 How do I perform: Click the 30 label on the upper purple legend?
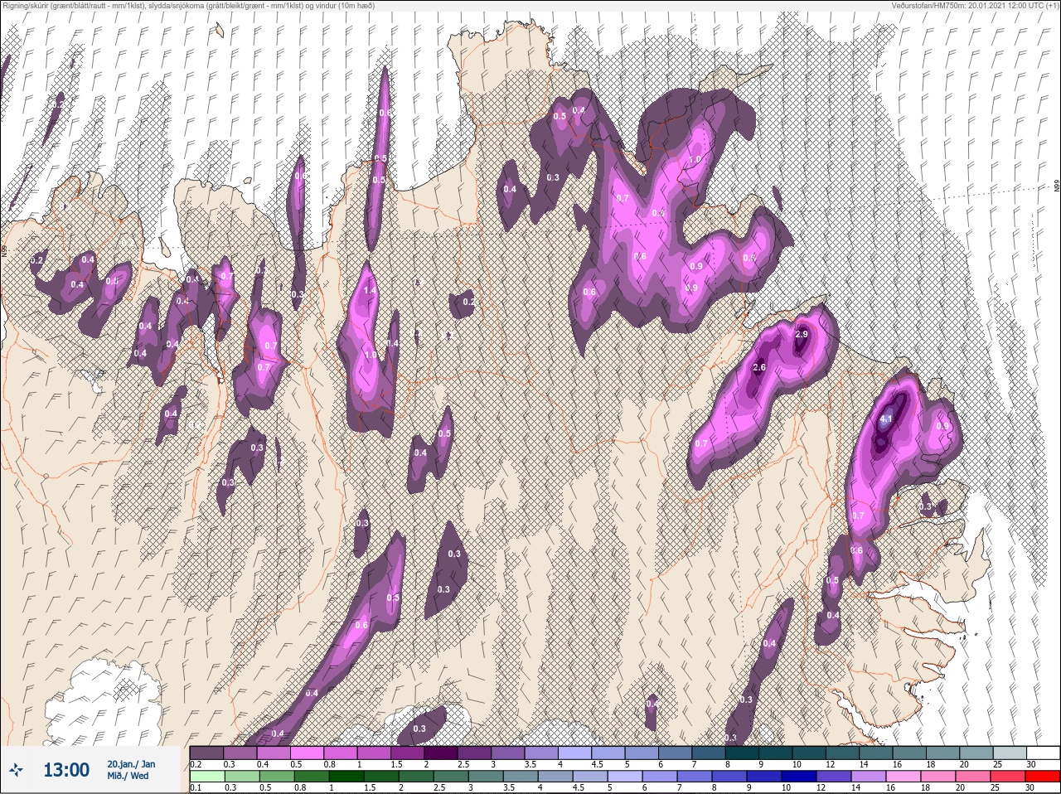click(1030, 763)
